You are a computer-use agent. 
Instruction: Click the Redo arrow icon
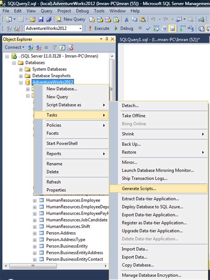(x=166, y=19)
